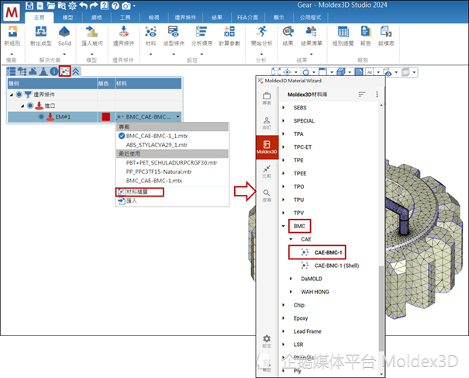Image resolution: width=469 pixels, height=378 pixels.
Task: Switch to the FEA介面 ribbon tab
Action: click(247, 18)
